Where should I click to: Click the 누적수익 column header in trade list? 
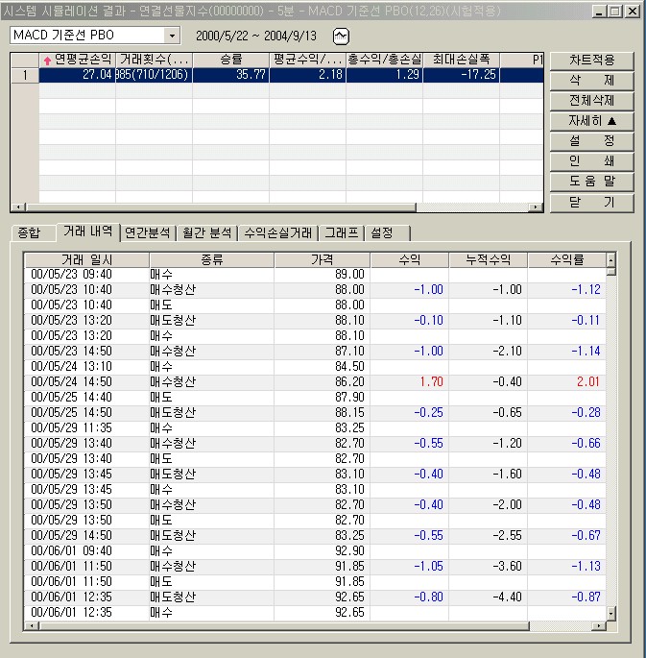click(x=488, y=259)
